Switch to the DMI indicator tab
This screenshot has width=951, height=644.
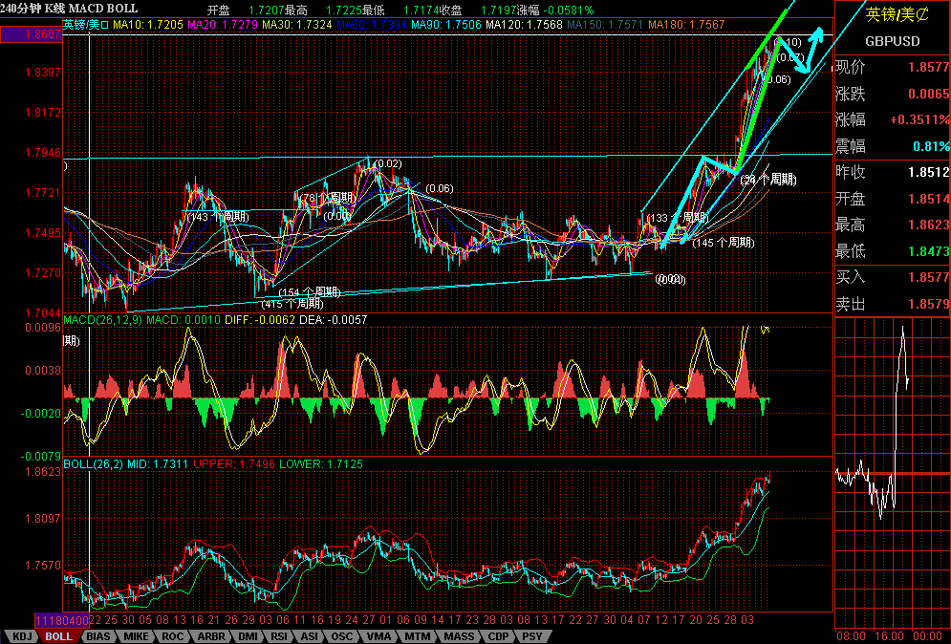248,636
